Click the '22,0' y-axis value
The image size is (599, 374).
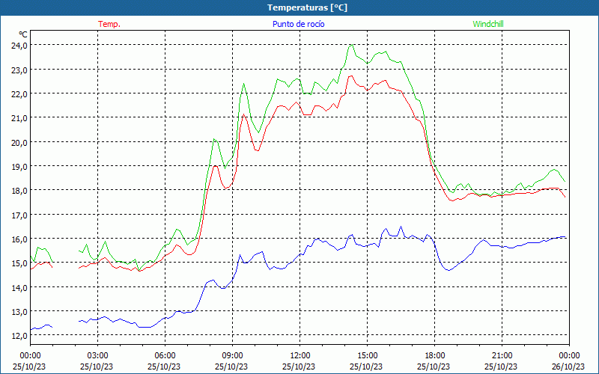(x=19, y=94)
